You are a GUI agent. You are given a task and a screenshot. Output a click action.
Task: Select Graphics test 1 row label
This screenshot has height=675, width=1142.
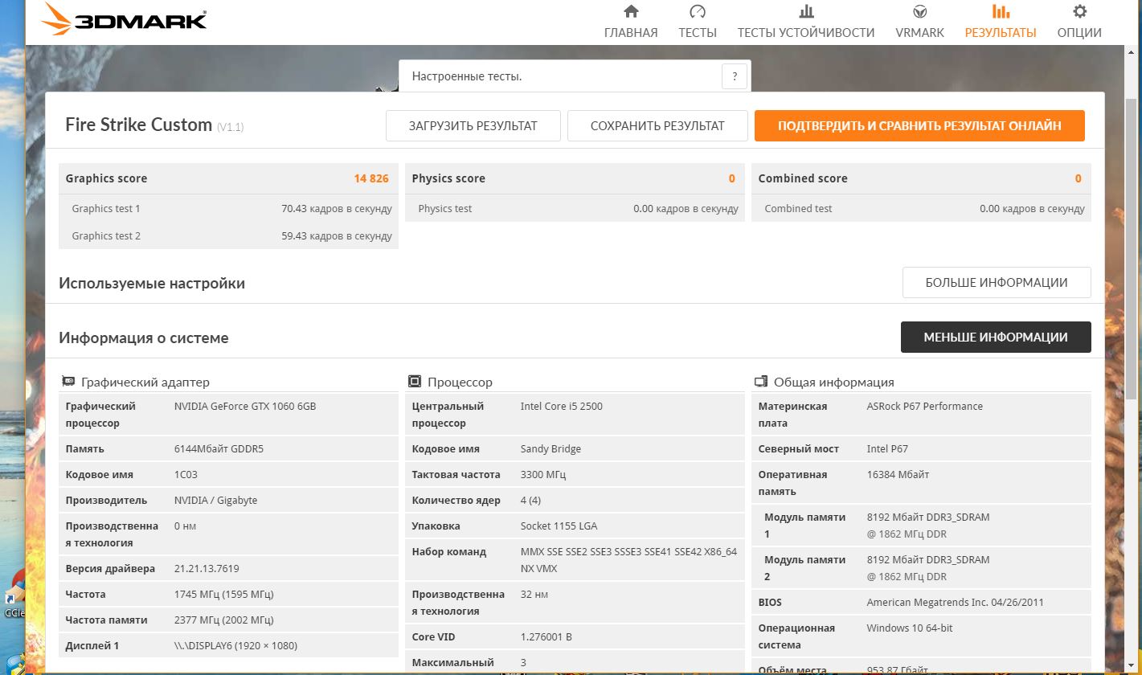[x=106, y=208]
